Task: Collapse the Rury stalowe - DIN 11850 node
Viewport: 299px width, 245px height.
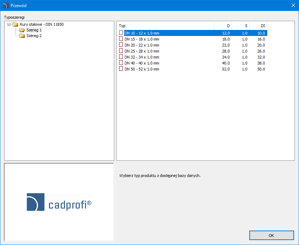Action: click(x=9, y=25)
